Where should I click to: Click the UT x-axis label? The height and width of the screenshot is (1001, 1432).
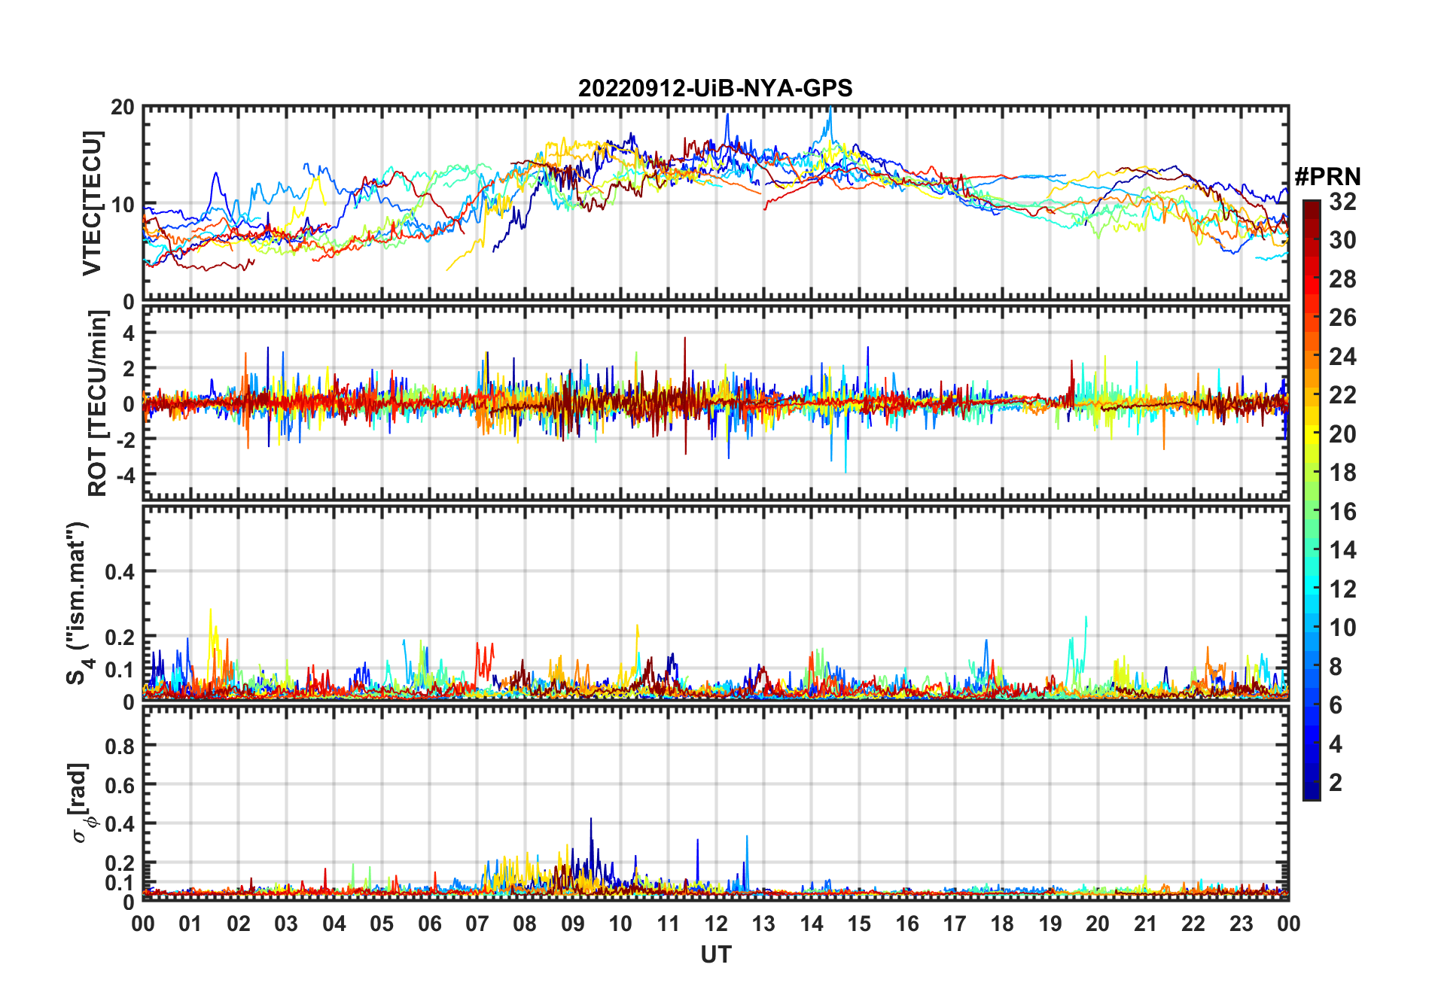point(715,954)
